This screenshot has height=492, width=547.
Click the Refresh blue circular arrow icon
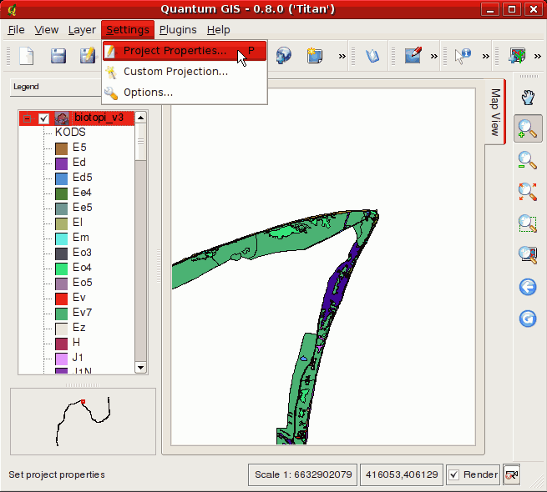coord(528,319)
